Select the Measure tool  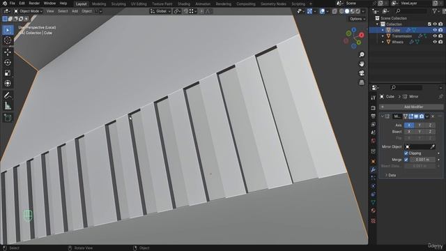coord(8,106)
